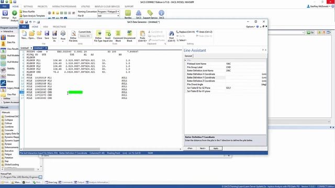
Task: Open the Concrete manuals folder
Action: point(7,130)
